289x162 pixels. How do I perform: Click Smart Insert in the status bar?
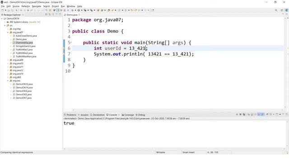tap(188, 153)
